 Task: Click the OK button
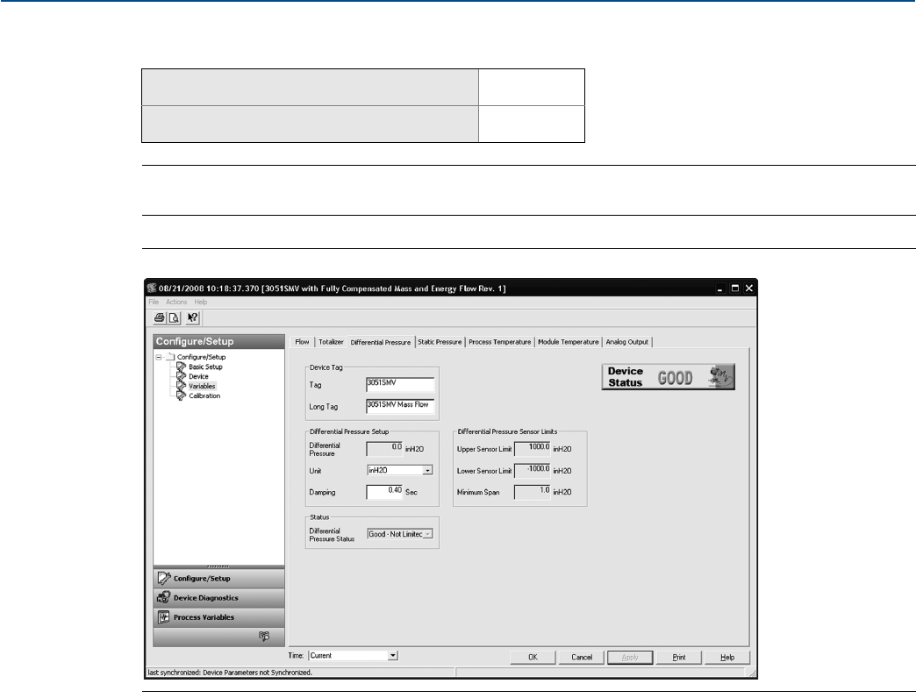point(533,657)
